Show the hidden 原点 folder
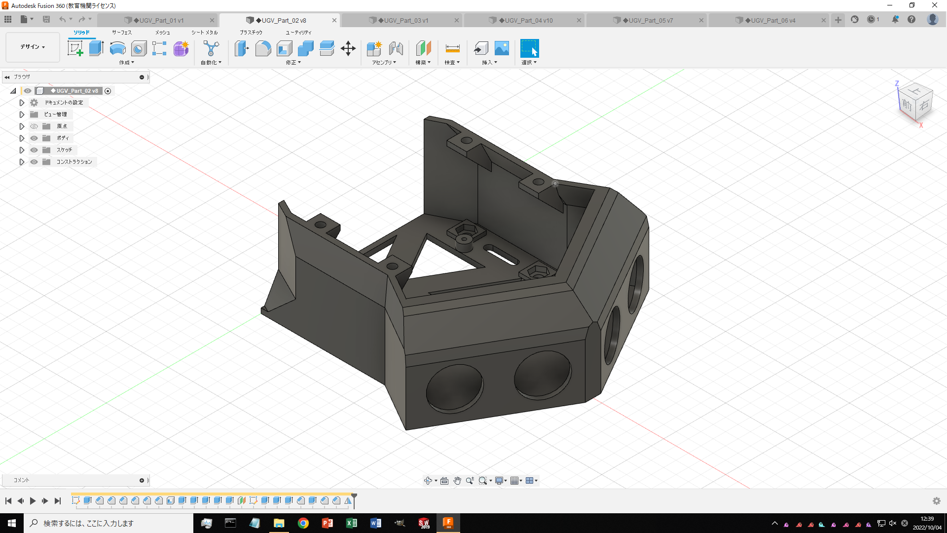 pos(34,126)
